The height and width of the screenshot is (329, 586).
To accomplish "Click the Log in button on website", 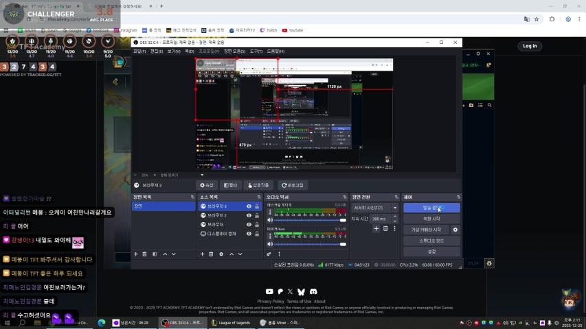I will [x=530, y=46].
